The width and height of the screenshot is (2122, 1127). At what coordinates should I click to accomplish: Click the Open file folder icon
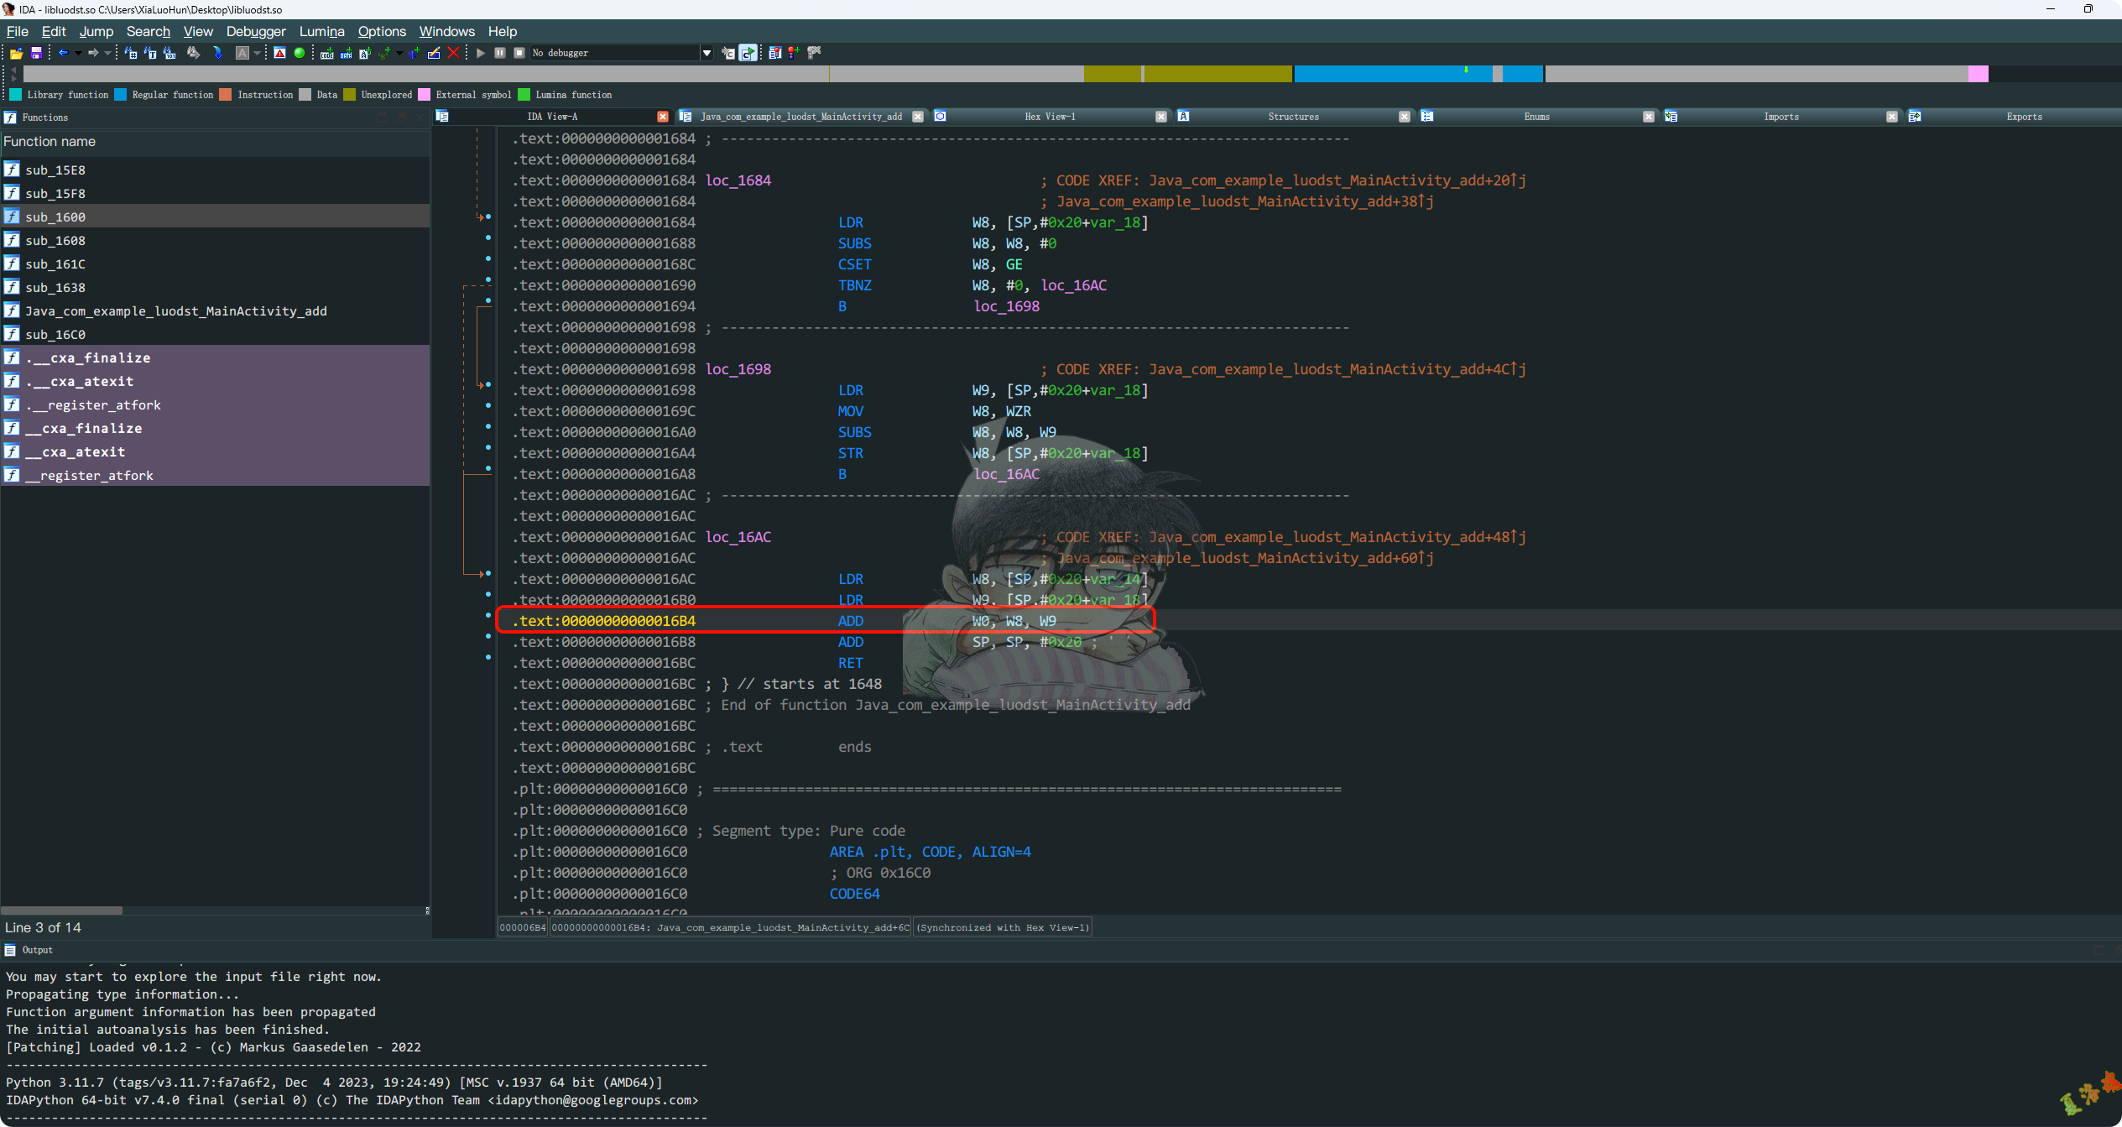(x=16, y=53)
